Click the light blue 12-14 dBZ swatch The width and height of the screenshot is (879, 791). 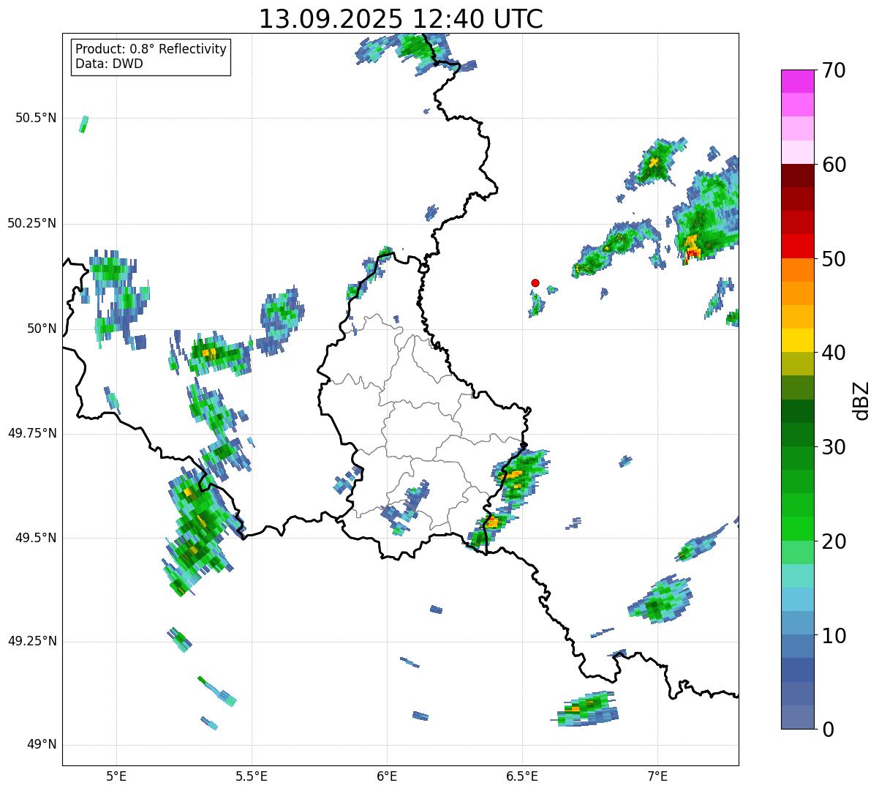click(x=797, y=599)
